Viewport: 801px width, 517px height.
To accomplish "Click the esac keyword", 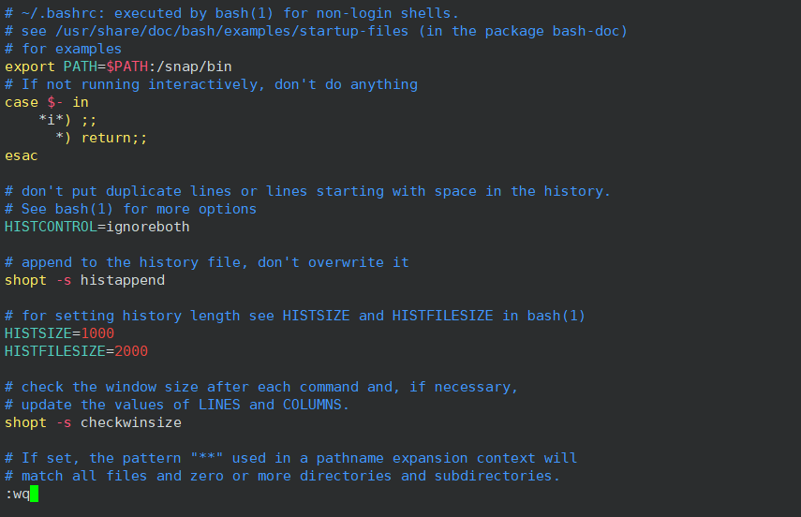I will (x=22, y=155).
